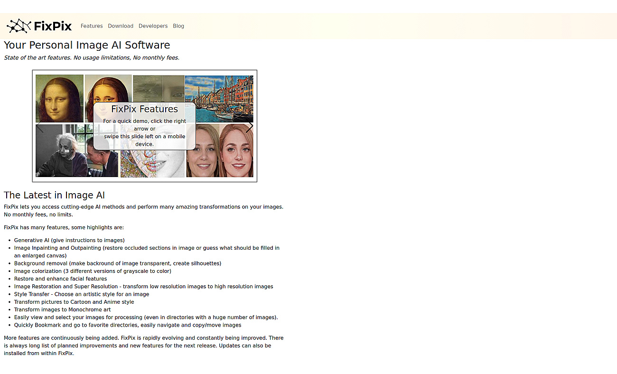Click the left arrow on the slideshow
This screenshot has height=374, width=617.
40,127
